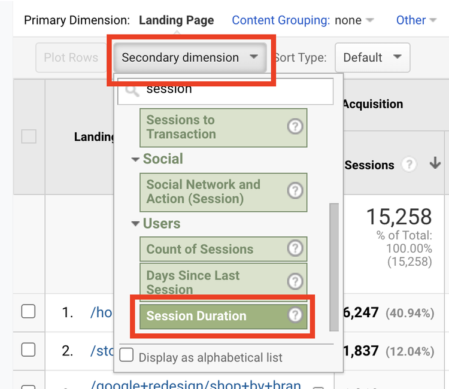Enable Display as alphabetical list
The image size is (449, 389).
point(126,355)
